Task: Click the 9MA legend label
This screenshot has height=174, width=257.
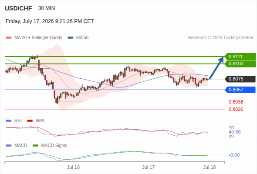Action: [40, 121]
